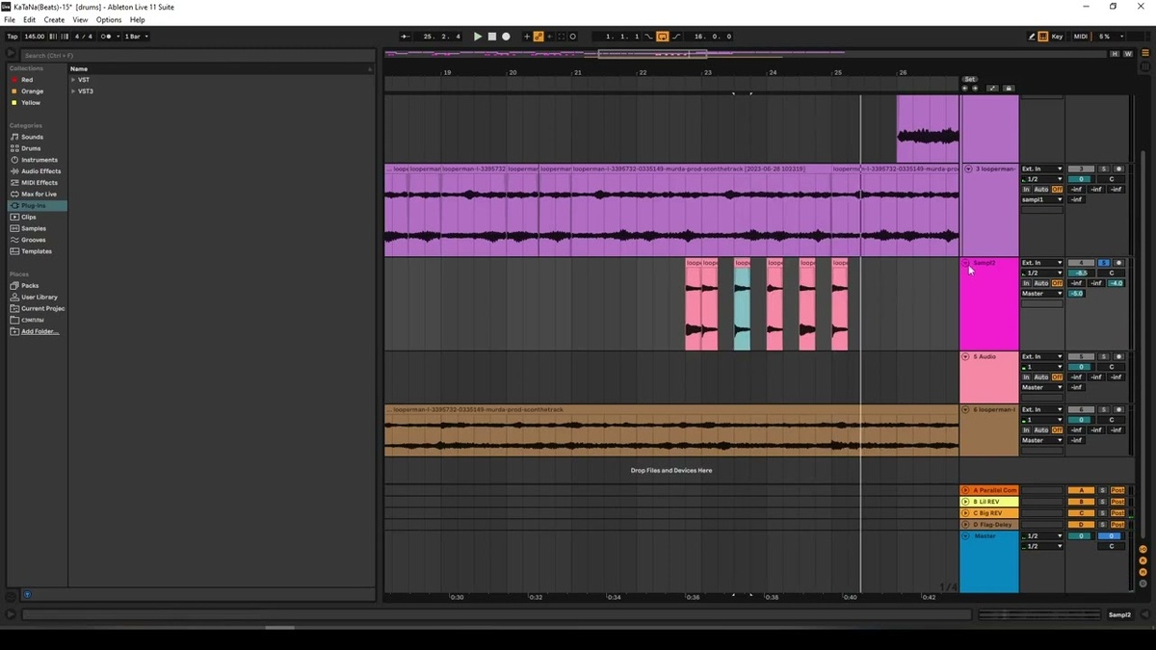Click the Set locator button
Image resolution: width=1156 pixels, height=650 pixels.
coord(970,79)
